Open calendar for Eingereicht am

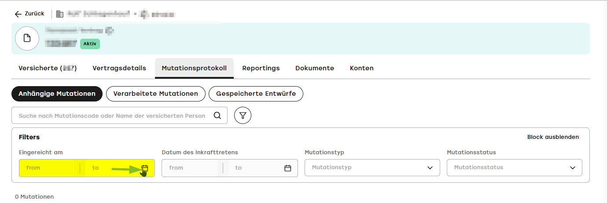[145, 168]
